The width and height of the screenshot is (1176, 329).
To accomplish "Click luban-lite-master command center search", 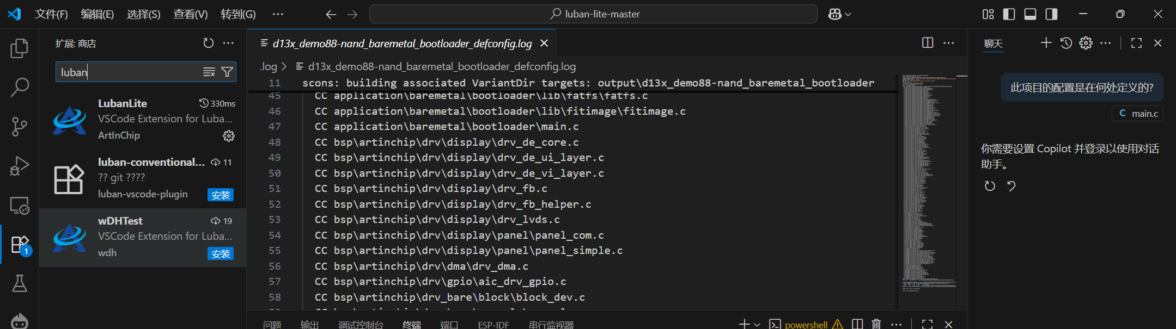I will coord(593,14).
